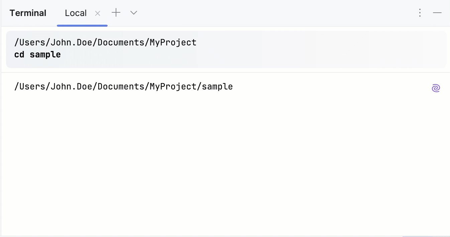Click the plus icon to create new terminal session
The image size is (450, 237).
coord(116,13)
